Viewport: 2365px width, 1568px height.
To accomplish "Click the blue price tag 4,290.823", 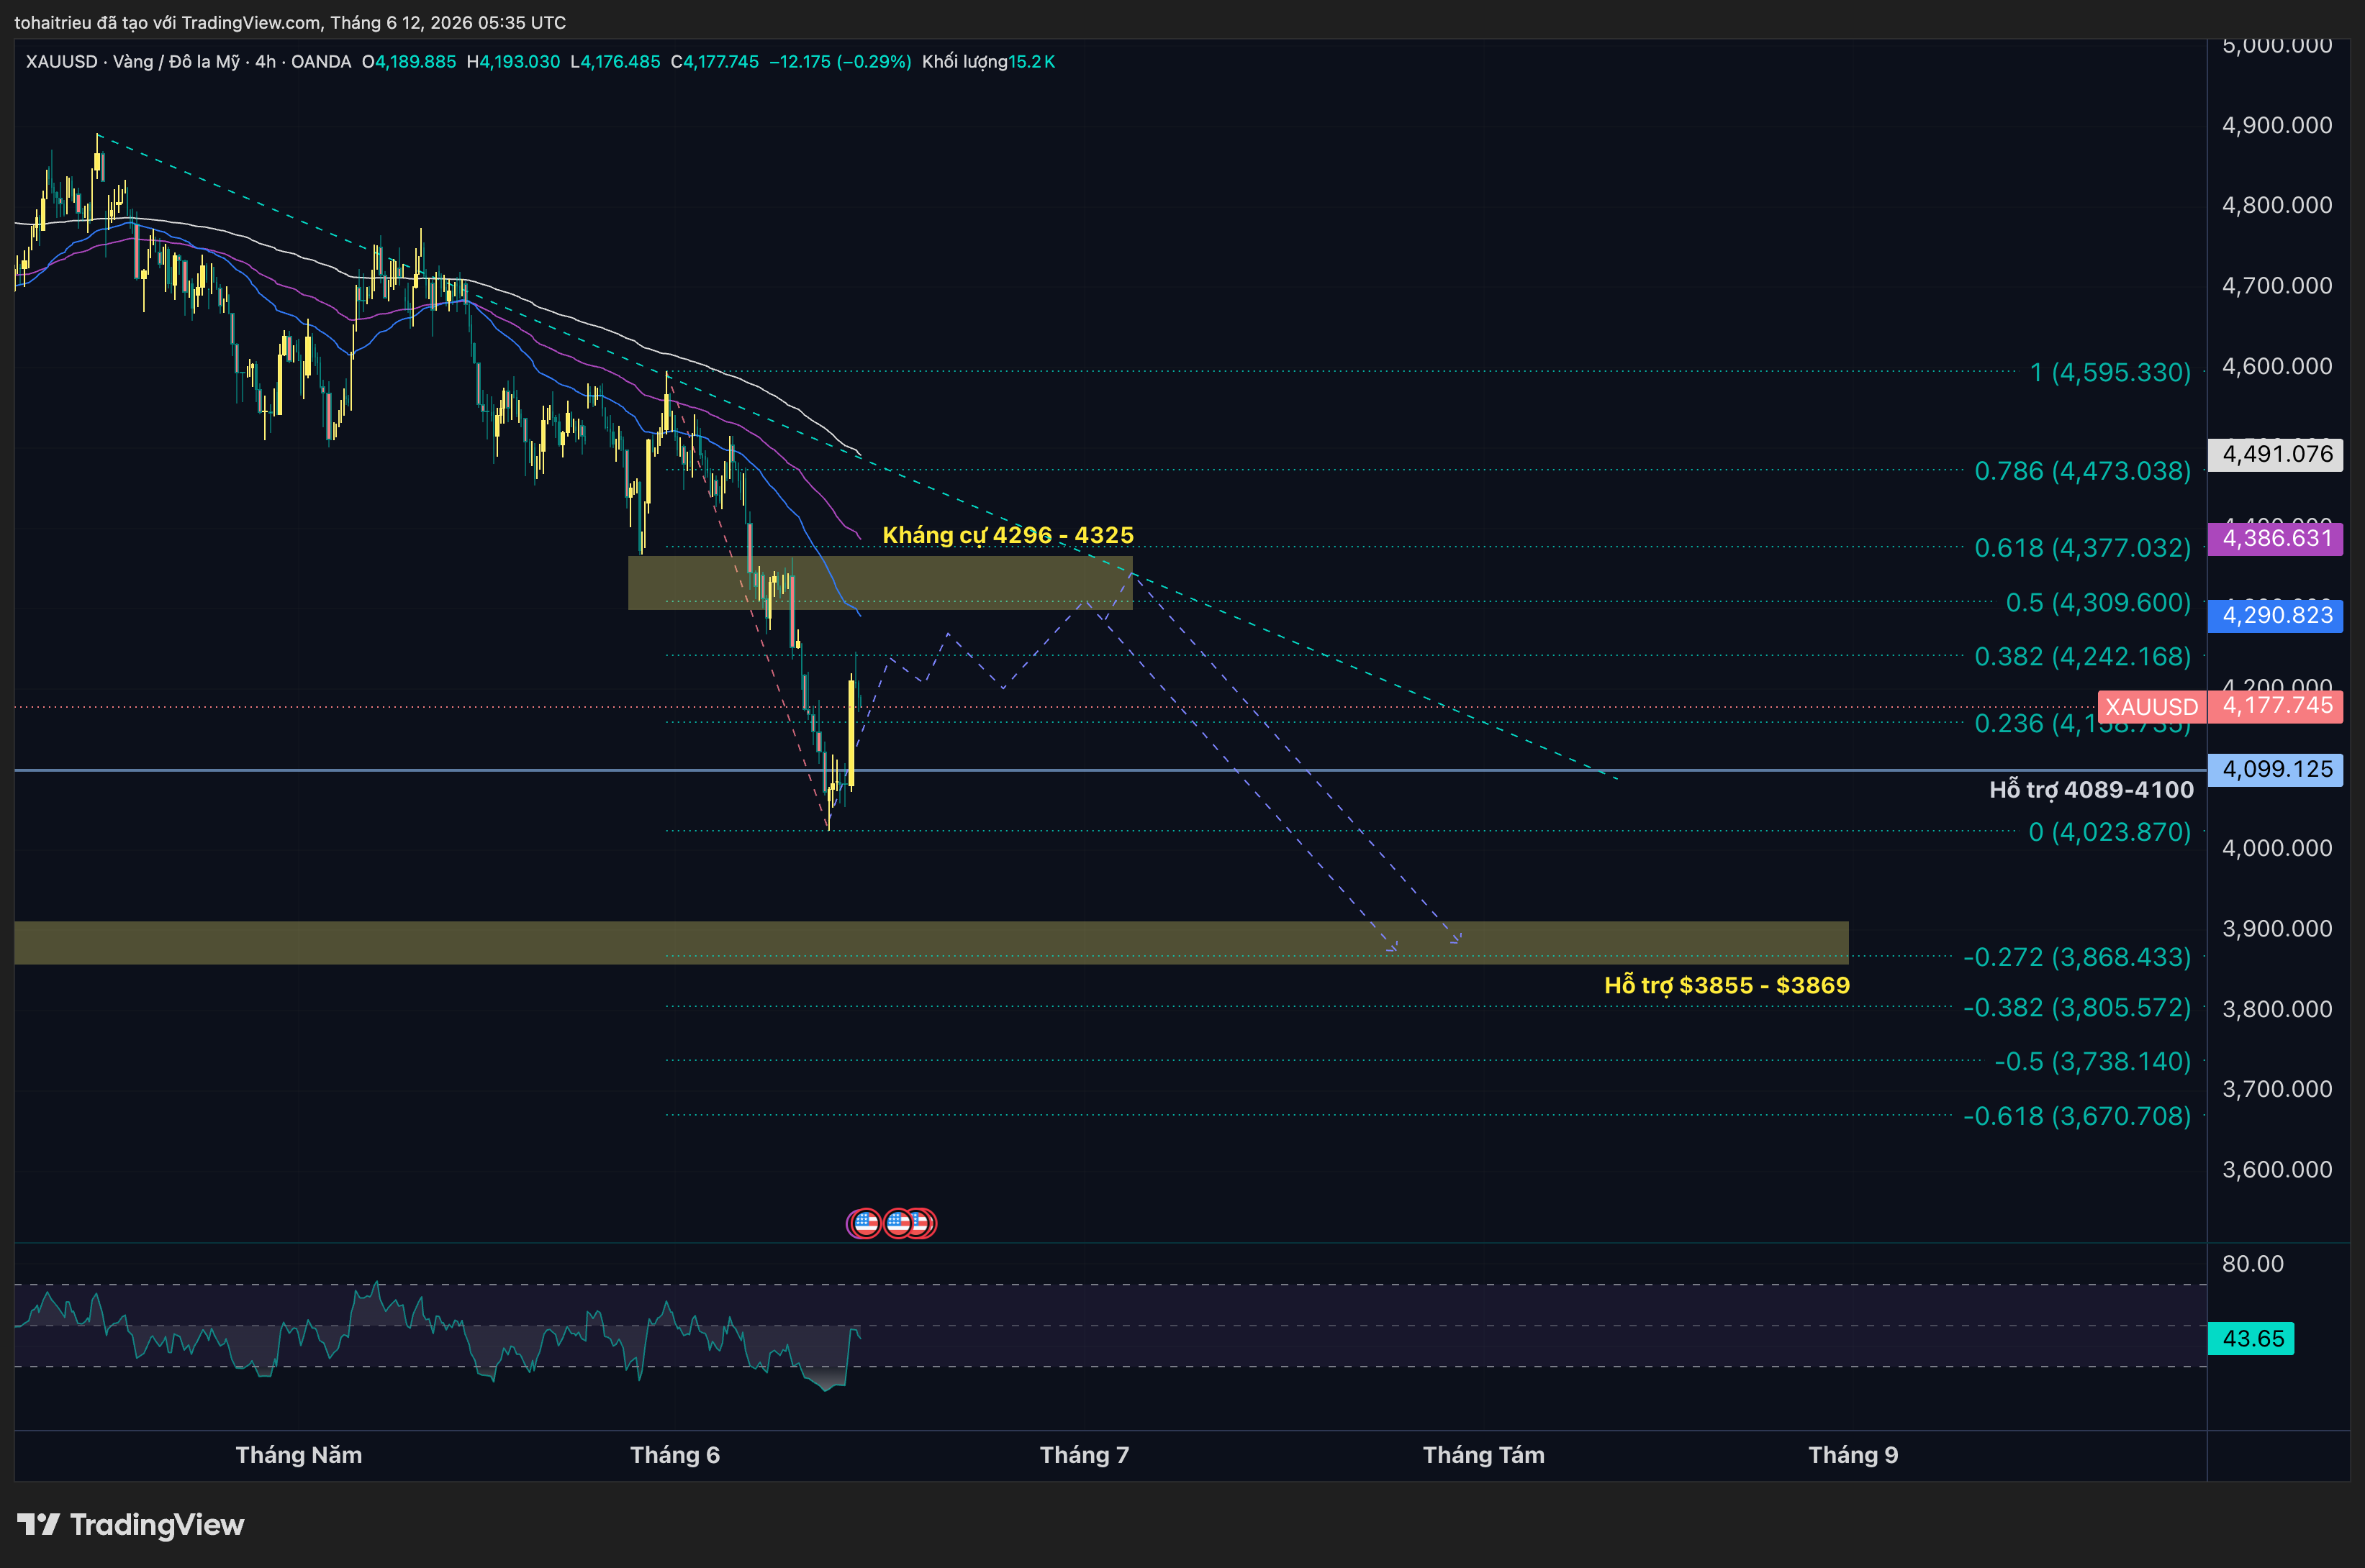I will (x=2276, y=615).
